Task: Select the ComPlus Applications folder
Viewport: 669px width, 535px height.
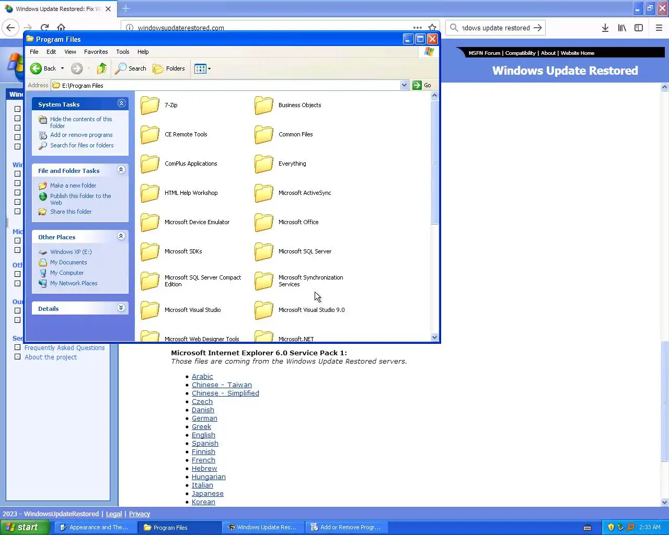Action: [179, 164]
